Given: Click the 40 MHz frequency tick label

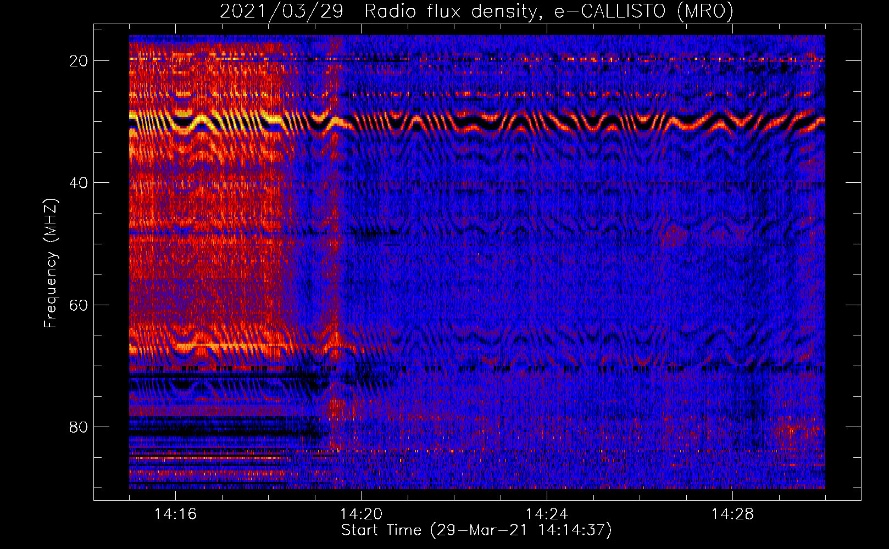Looking at the screenshot, I should pyautogui.click(x=79, y=183).
